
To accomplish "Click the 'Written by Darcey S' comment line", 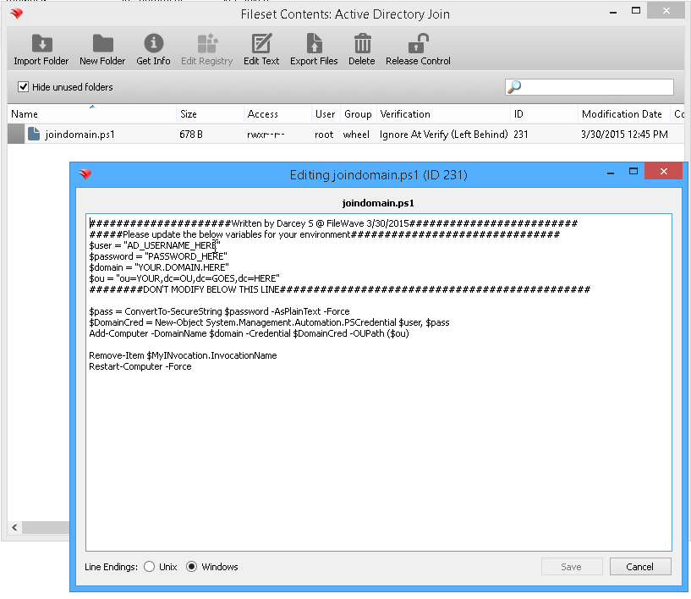I will tap(333, 223).
